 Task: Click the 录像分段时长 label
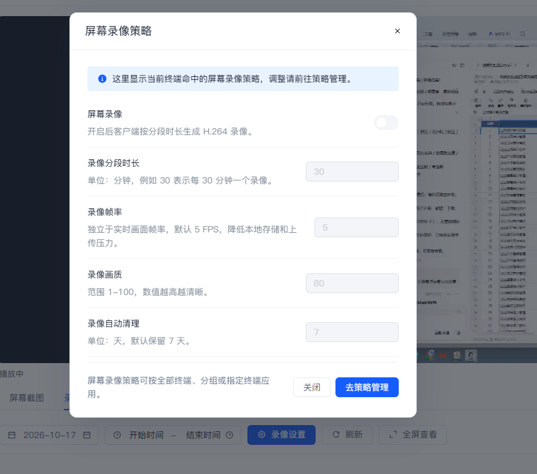point(113,163)
